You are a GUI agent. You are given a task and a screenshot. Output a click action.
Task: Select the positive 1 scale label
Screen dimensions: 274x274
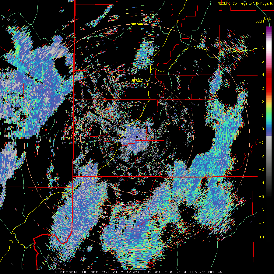pyautogui.click(x=263, y=115)
